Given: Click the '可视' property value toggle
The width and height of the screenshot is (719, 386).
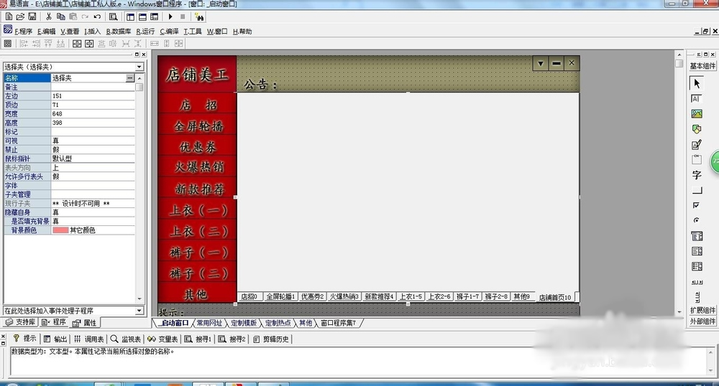Looking at the screenshot, I should 92,141.
